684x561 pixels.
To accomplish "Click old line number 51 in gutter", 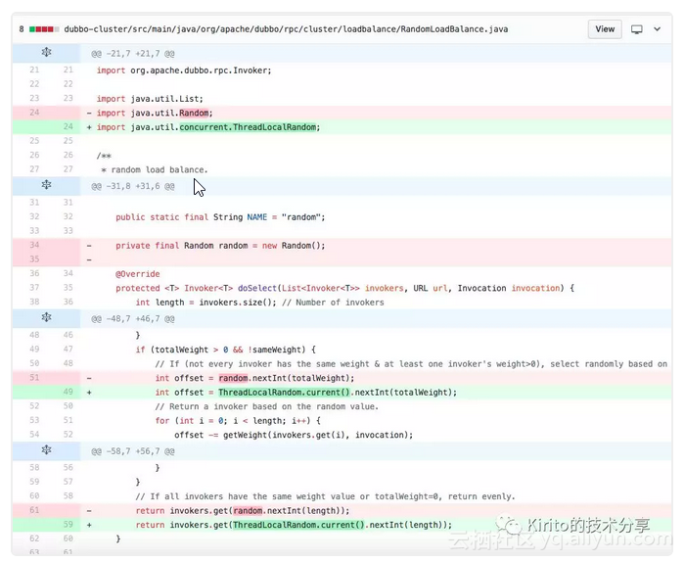I will pos(34,377).
